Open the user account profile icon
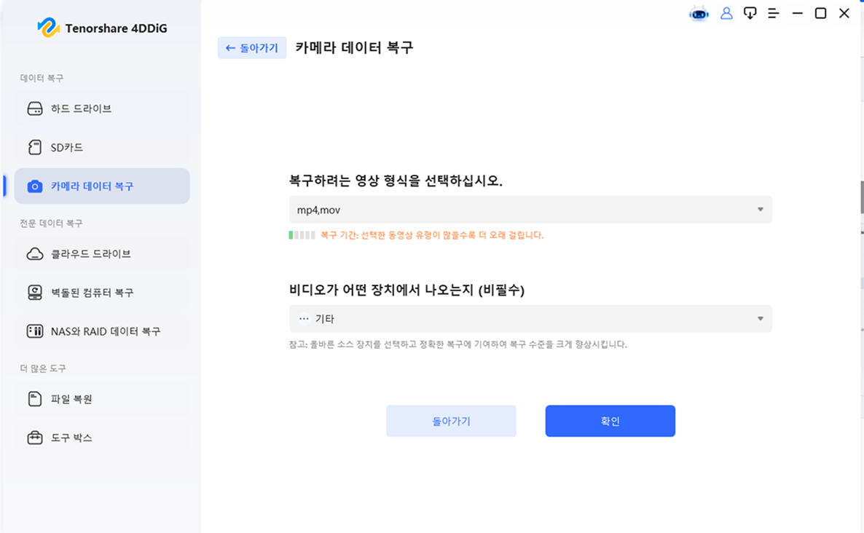The height and width of the screenshot is (533, 864). coord(727,13)
